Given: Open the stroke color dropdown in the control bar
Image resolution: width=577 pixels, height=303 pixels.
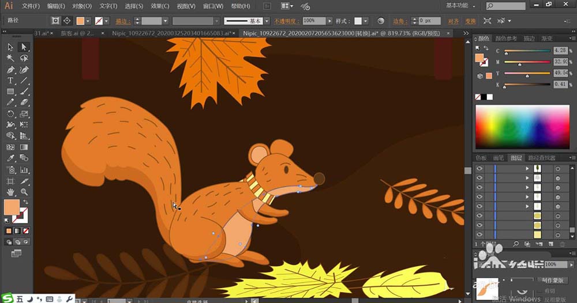Looking at the screenshot, I should point(107,21).
